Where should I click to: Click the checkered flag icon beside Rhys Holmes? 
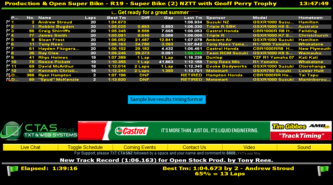click(x=8, y=57)
